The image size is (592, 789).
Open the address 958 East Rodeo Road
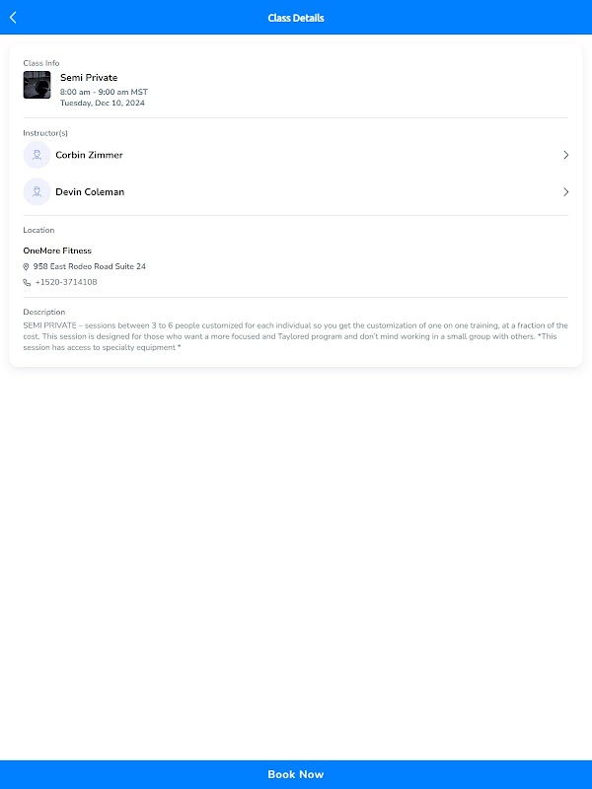[90, 266]
